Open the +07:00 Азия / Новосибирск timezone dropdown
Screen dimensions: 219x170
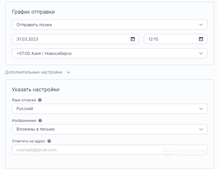(110, 54)
